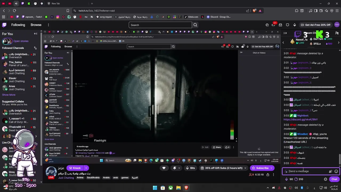341x192 pixels.
Task: Open Brave Leo AI sparkle icon
Action: tap(326, 11)
